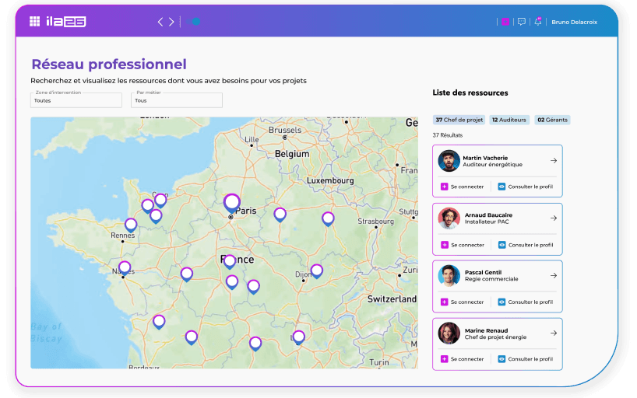Click Luxembourg label on the map

[330, 180]
